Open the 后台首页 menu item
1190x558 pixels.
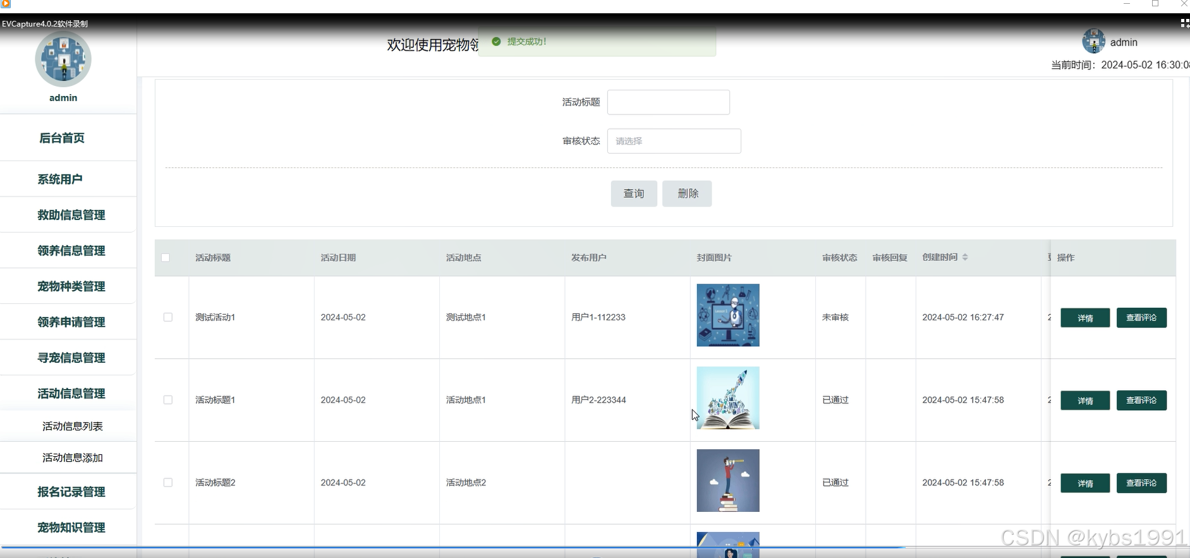[x=62, y=138]
